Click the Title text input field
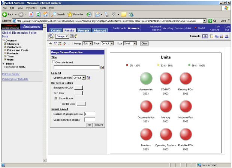232x168 pixels. (x=76, y=67)
